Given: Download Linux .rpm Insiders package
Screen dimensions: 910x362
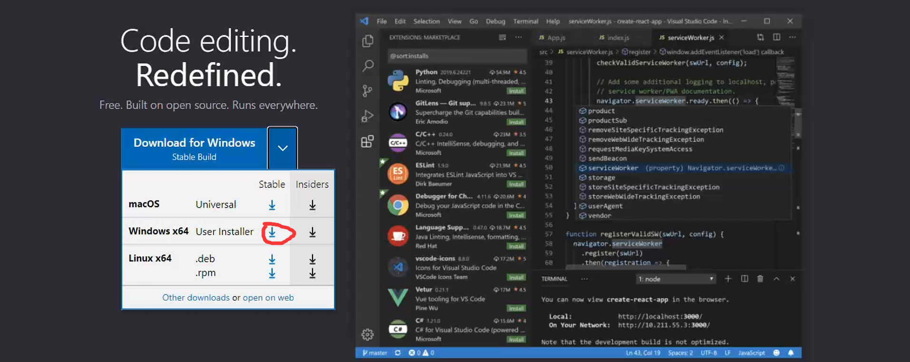Looking at the screenshot, I should point(312,273).
